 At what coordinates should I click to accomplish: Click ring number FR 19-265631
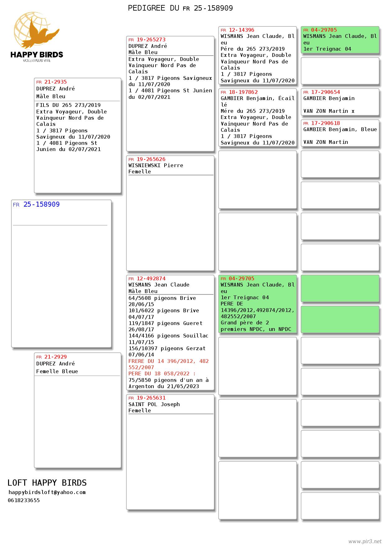tap(147, 398)
